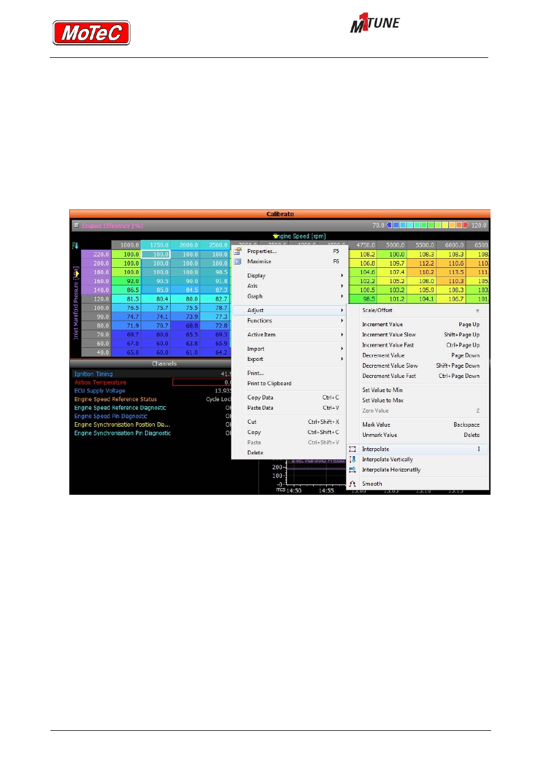Select the 1000.0 rpm column header

126,245
